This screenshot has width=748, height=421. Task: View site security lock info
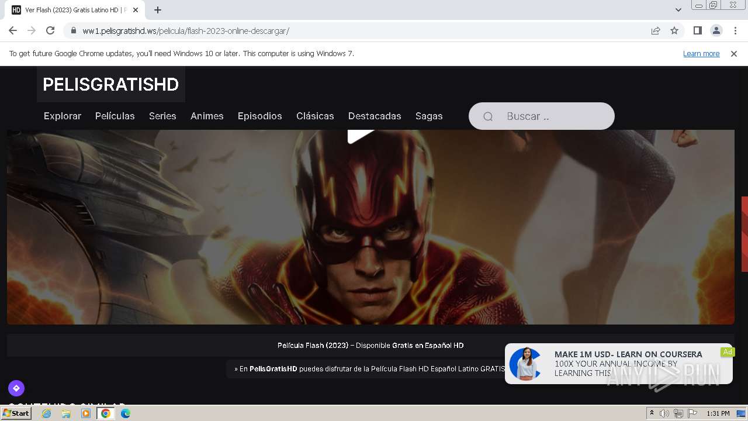point(73,30)
